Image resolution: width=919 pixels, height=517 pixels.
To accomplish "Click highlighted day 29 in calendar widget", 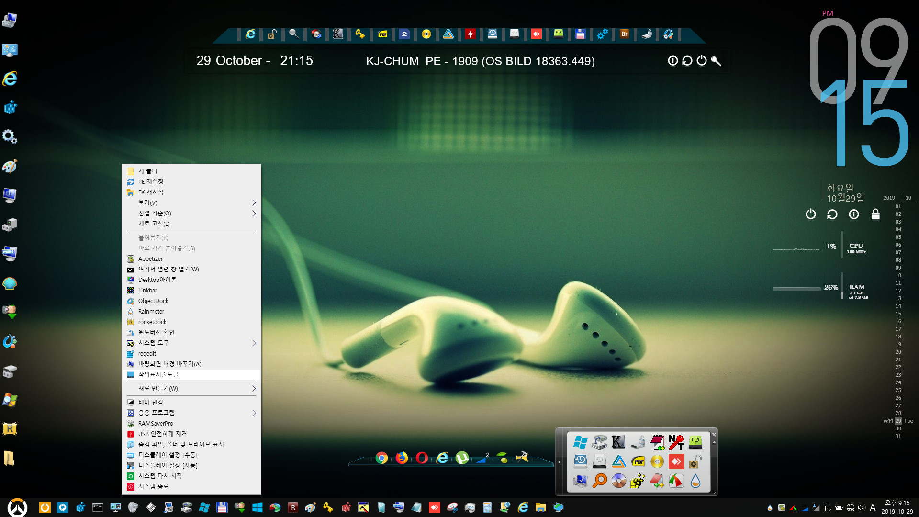I will coord(898,421).
